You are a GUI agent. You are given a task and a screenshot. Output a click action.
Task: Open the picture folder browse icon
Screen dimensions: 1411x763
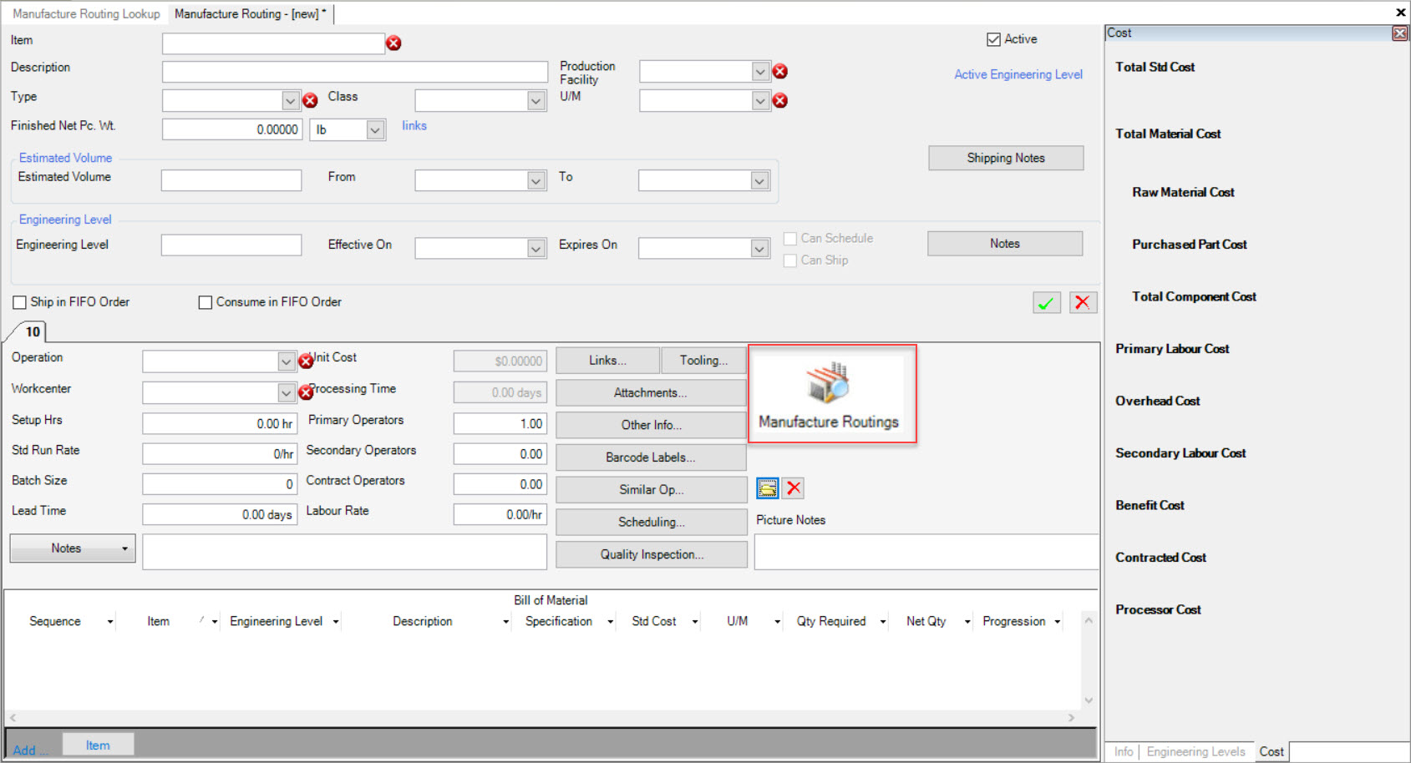[767, 488]
